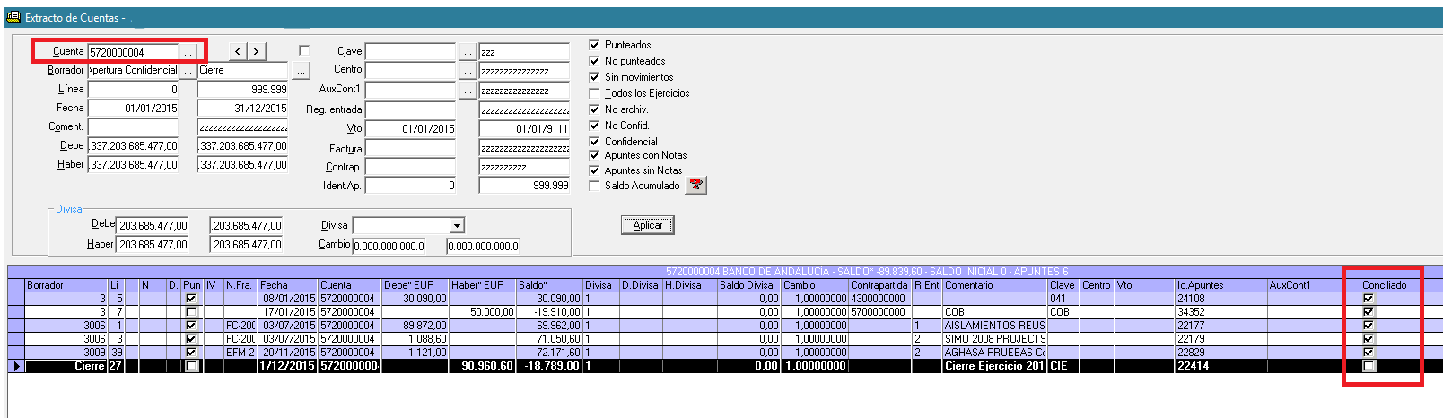This screenshot has height=418, width=1443.
Task: Open Clave lookup ellipsis button
Action: pos(468,52)
